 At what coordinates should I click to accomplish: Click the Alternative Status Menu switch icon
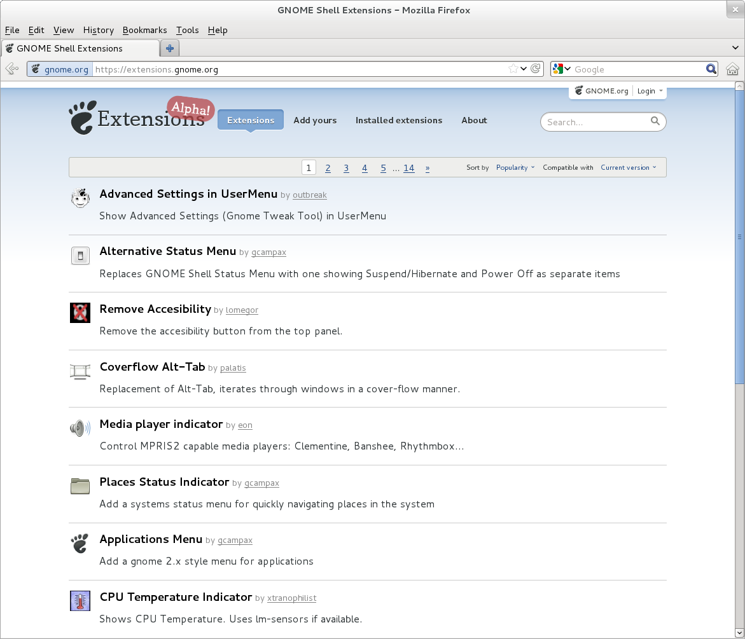(x=80, y=256)
